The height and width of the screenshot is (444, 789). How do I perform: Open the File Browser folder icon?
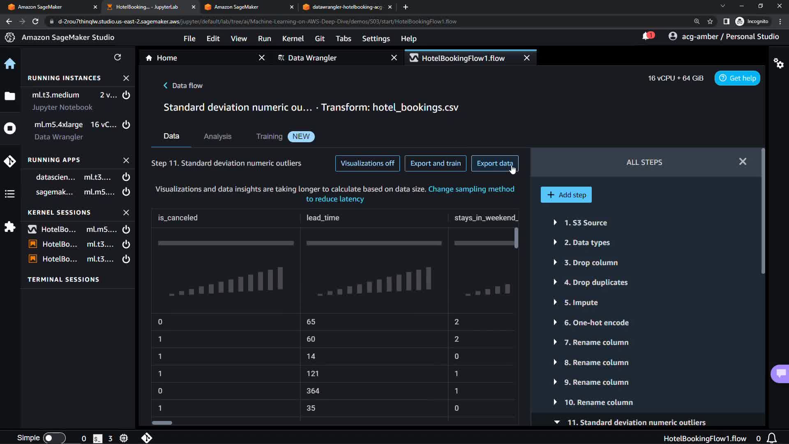10,96
